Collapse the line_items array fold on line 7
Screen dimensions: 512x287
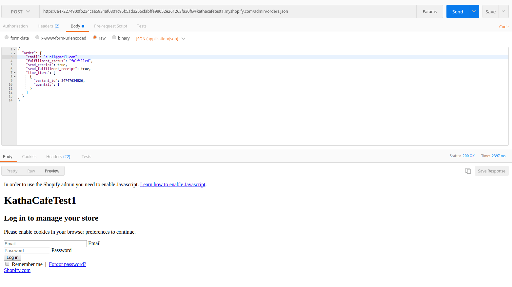coord(14,73)
